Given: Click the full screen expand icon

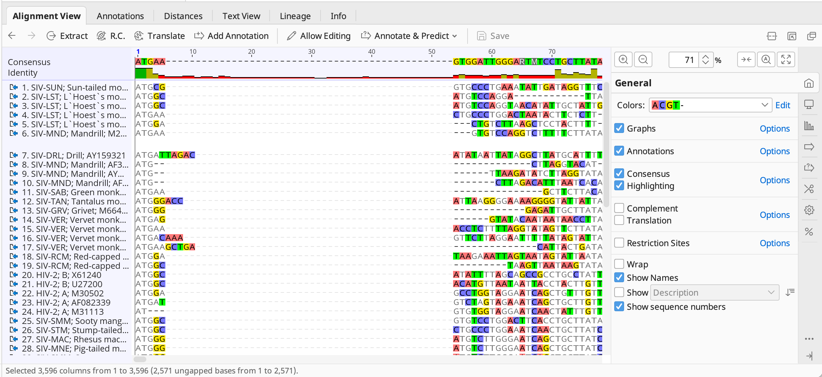Looking at the screenshot, I should coord(786,60).
